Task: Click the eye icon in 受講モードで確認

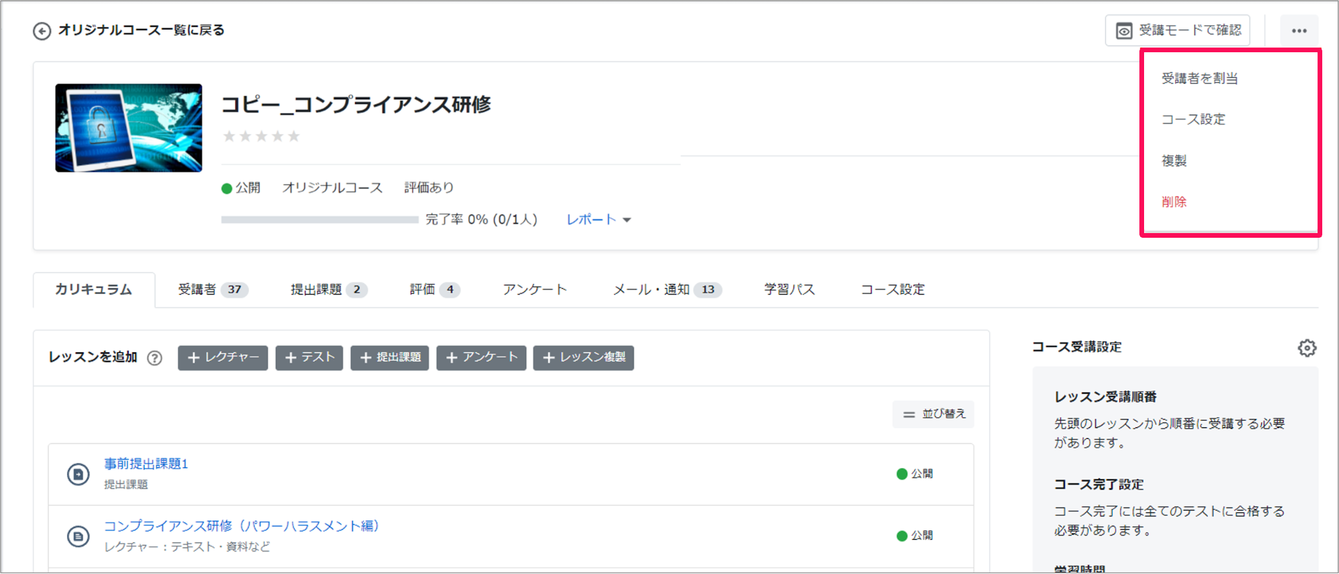Action: [x=1124, y=31]
